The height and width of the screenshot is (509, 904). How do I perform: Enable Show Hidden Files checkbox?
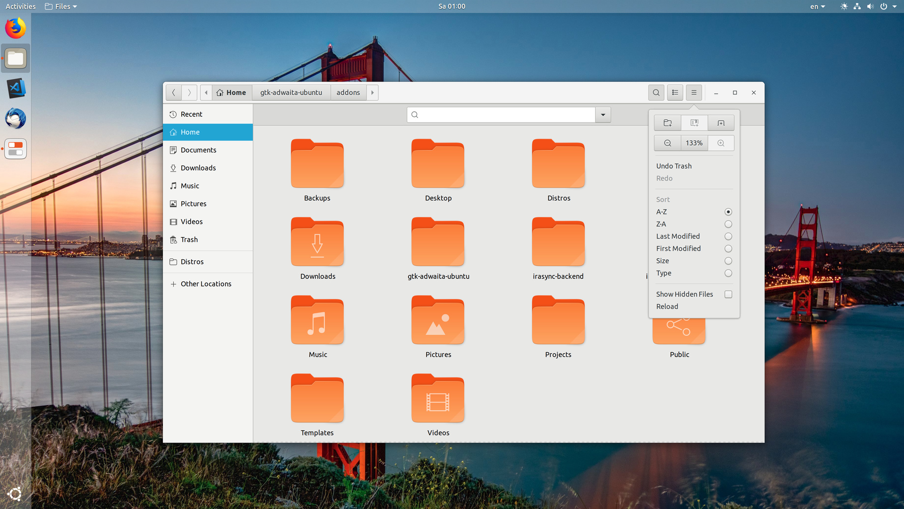[728, 295]
